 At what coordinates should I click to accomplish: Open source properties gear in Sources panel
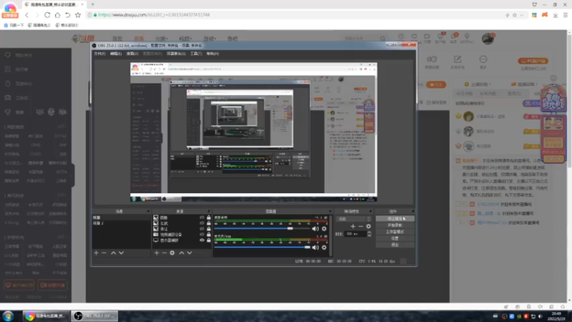172,253
